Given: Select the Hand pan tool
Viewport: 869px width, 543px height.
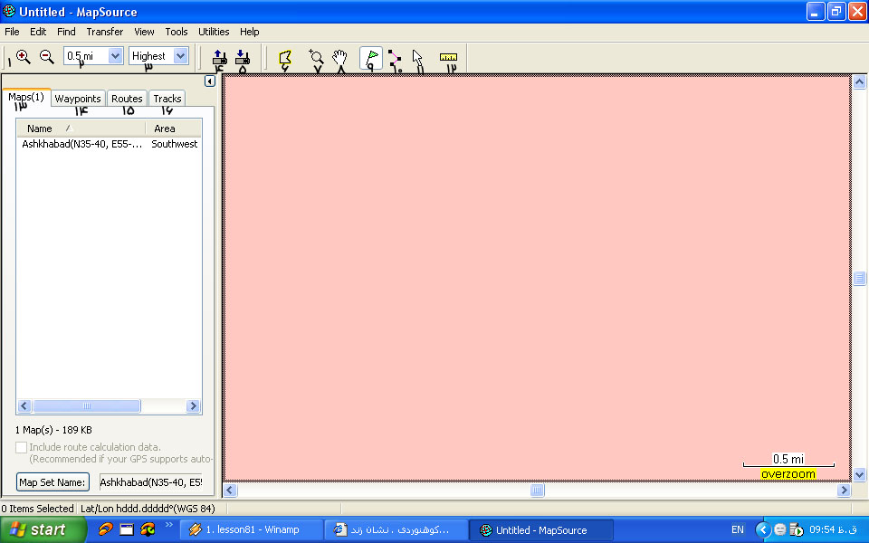Looking at the screenshot, I should click(x=340, y=57).
